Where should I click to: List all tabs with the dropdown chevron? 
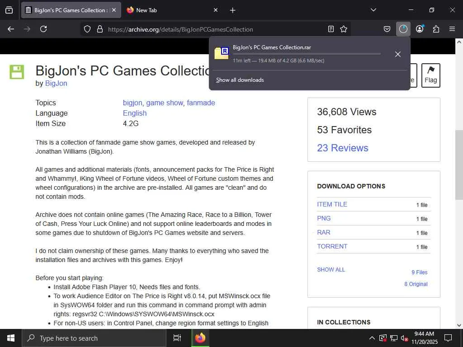click(x=373, y=10)
